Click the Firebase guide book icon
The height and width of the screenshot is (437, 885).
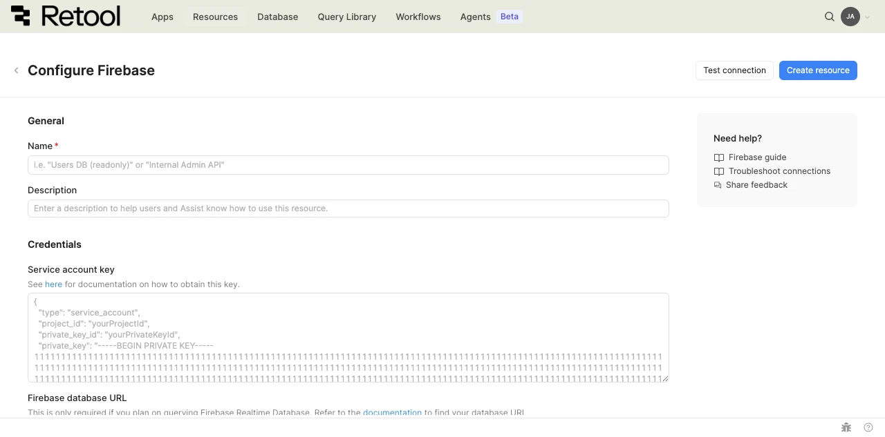(719, 157)
